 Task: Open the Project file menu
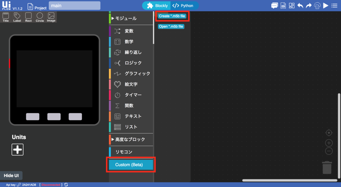coord(37,7)
